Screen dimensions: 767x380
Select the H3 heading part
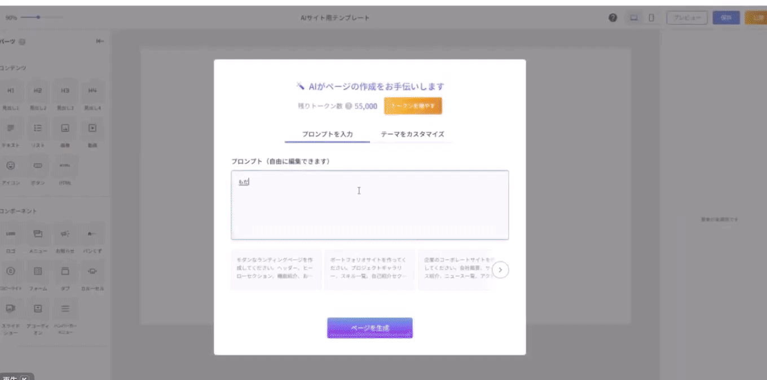tap(65, 91)
